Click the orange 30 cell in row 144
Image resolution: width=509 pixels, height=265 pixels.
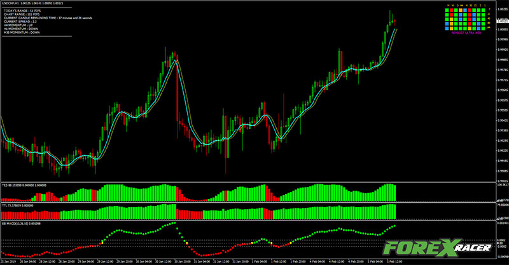[x=470, y=28]
